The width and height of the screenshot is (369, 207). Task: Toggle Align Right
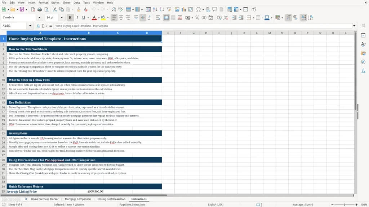tap(128, 18)
